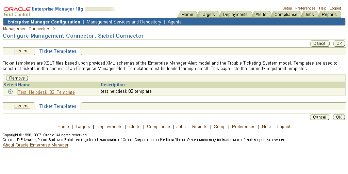Open the Compliance tab in top navigation
The image size is (348, 174).
286,14
